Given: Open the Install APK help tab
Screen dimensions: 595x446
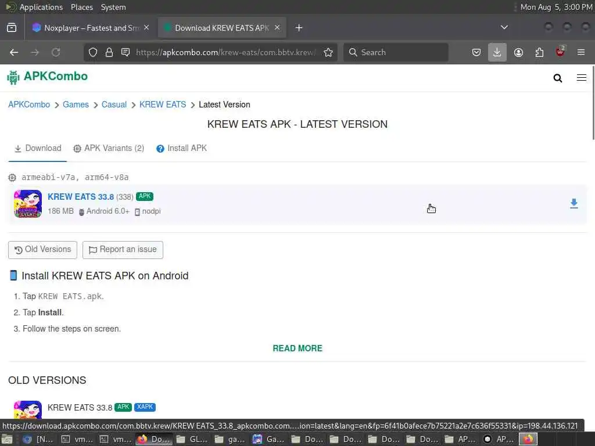Looking at the screenshot, I should 182,148.
